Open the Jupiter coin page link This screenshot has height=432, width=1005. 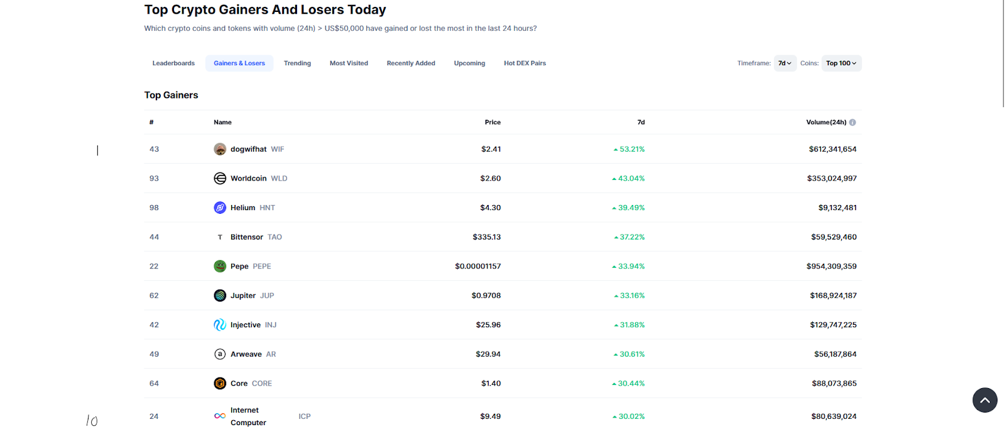coord(243,295)
